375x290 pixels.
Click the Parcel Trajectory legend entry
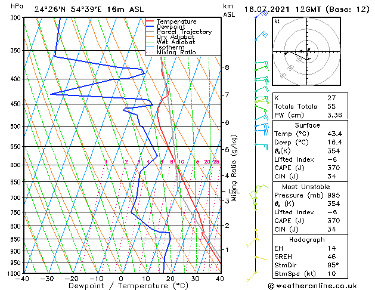[x=179, y=32]
